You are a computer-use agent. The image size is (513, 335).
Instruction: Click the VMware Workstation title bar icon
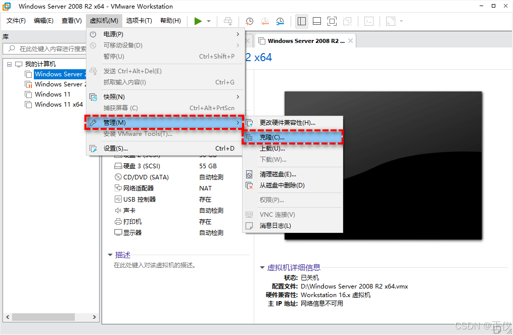[7, 6]
